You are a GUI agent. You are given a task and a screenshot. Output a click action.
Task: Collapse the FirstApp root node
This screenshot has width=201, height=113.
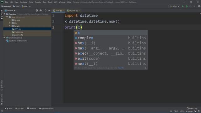tap(4, 14)
